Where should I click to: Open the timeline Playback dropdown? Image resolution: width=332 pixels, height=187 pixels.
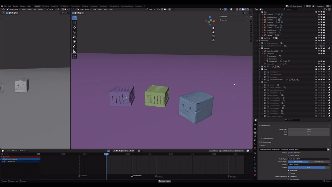click(24, 151)
